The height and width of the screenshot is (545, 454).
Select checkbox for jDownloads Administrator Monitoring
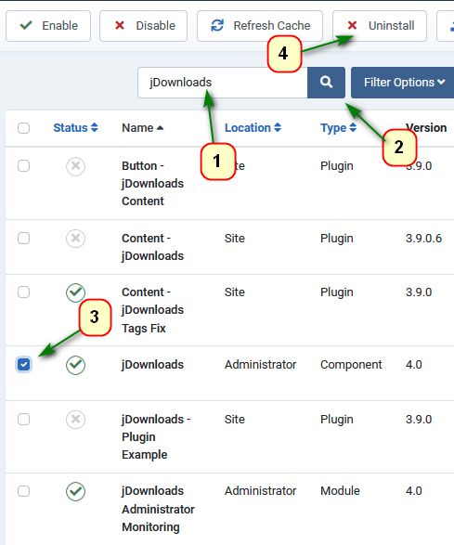[23, 491]
